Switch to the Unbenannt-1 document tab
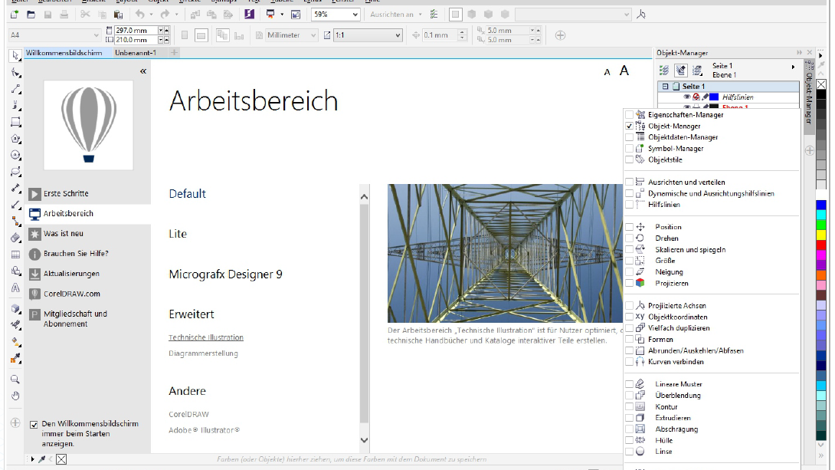 tap(136, 53)
